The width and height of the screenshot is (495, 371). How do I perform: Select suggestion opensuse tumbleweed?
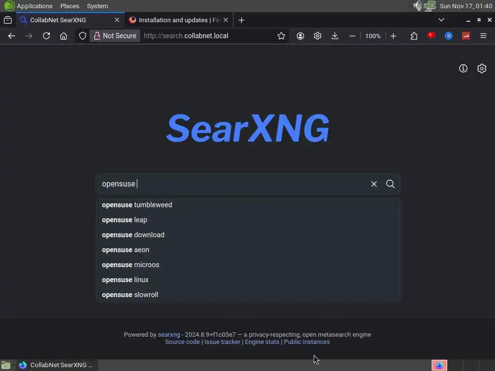click(248, 205)
